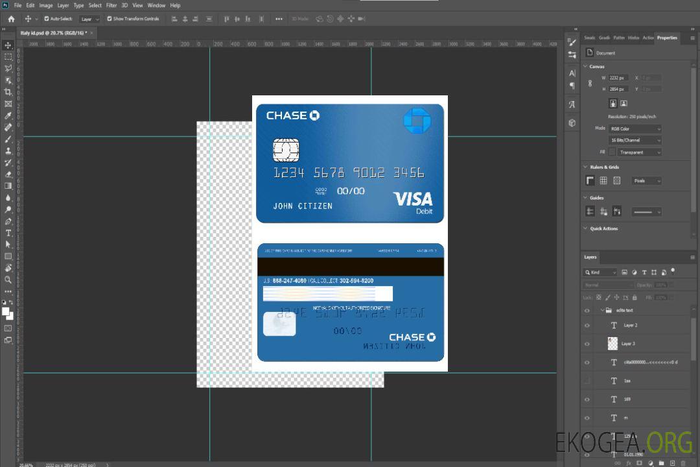This screenshot has height=467, width=700.
Task: Open the 3D panel cube icon
Action: tap(572, 123)
